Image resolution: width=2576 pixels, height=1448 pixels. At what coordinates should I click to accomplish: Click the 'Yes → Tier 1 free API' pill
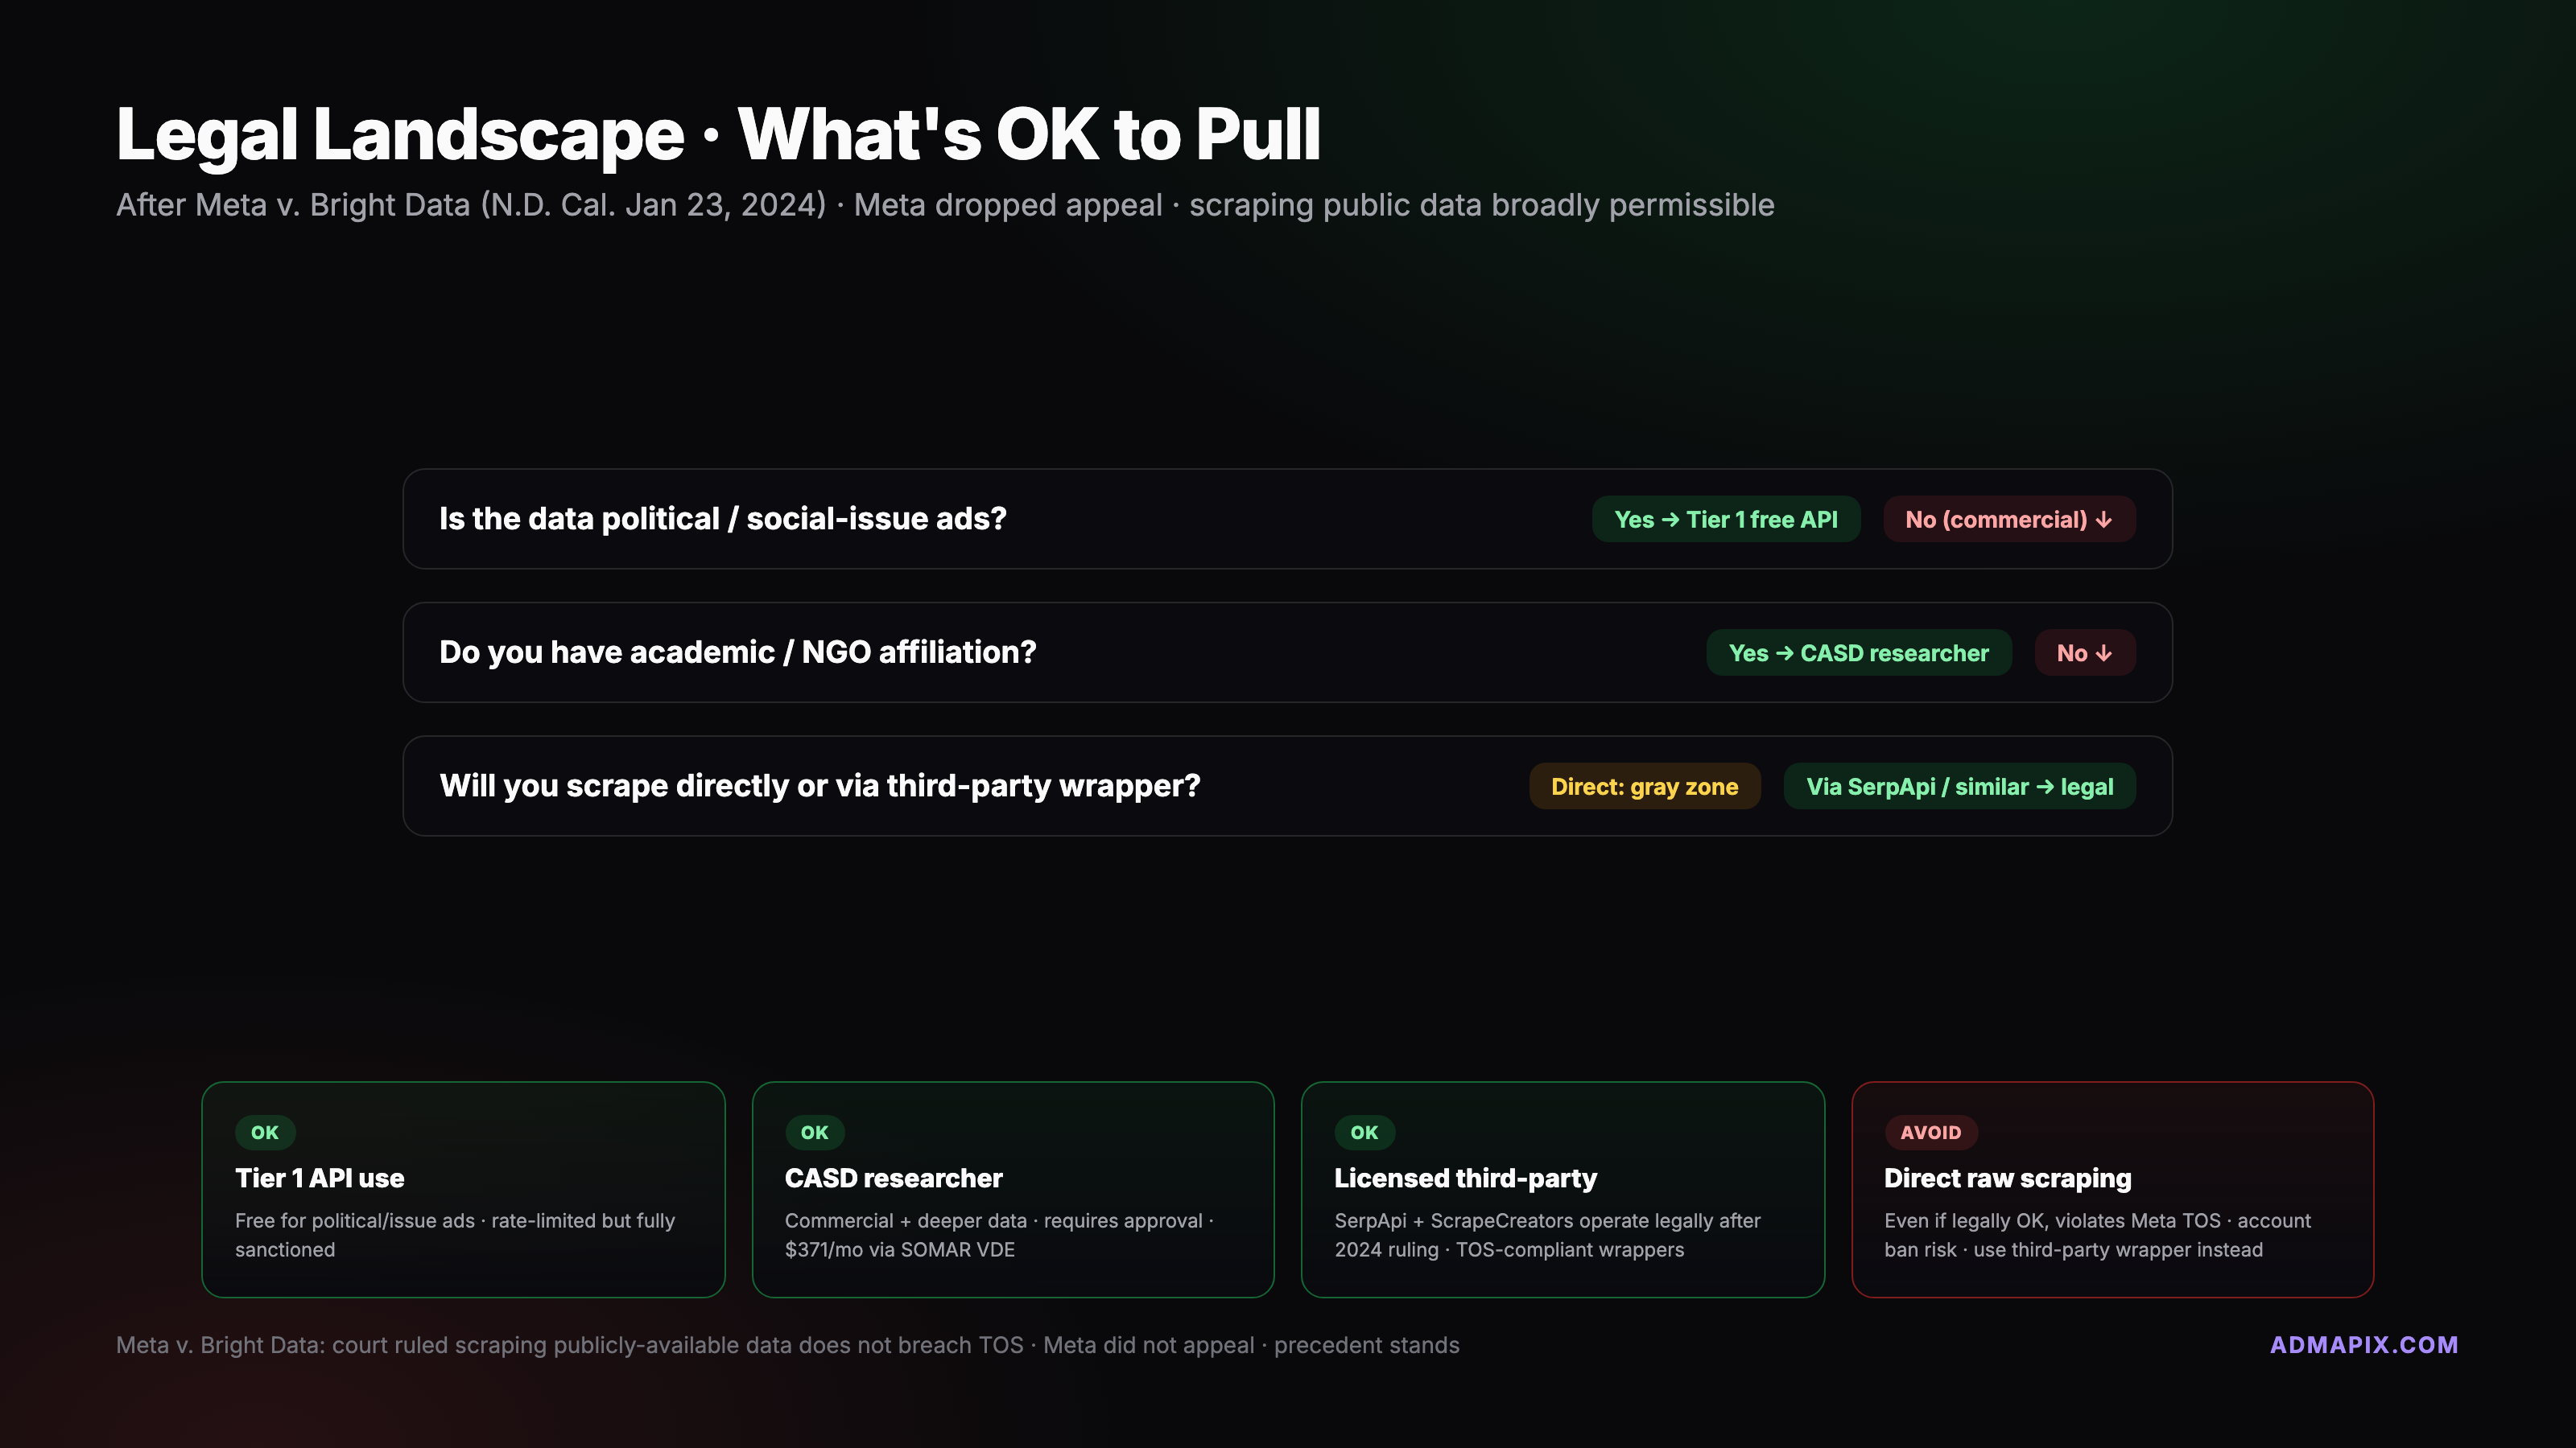tap(1725, 520)
